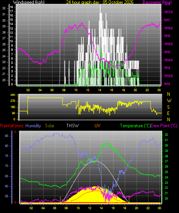Click the 'S' compass label beside the wind direction chart
This screenshot has width=179, height=213.
(168, 107)
